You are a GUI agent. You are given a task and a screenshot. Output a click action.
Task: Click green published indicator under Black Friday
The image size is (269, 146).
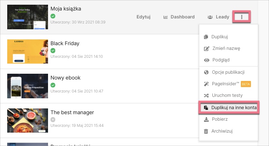point(53,51)
